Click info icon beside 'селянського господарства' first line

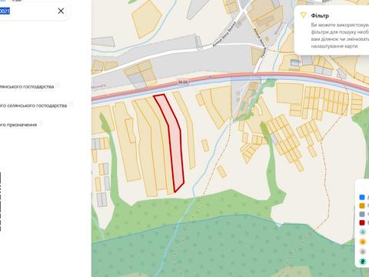[x=58, y=85]
